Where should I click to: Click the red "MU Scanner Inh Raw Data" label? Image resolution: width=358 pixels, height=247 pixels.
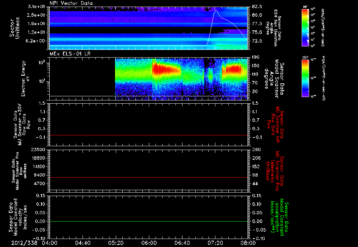pyautogui.click(x=275, y=125)
